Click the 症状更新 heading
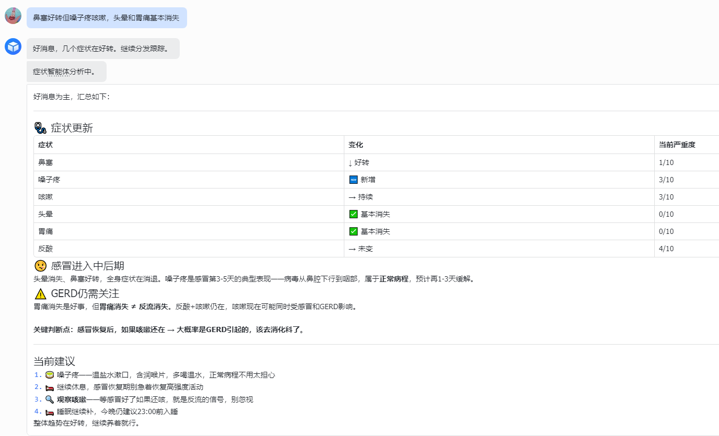Image resolution: width=719 pixels, height=436 pixels. coord(72,128)
